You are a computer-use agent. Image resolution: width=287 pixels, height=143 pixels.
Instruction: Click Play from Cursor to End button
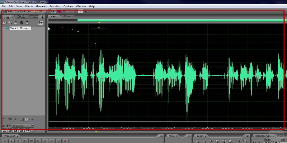click(25, 141)
